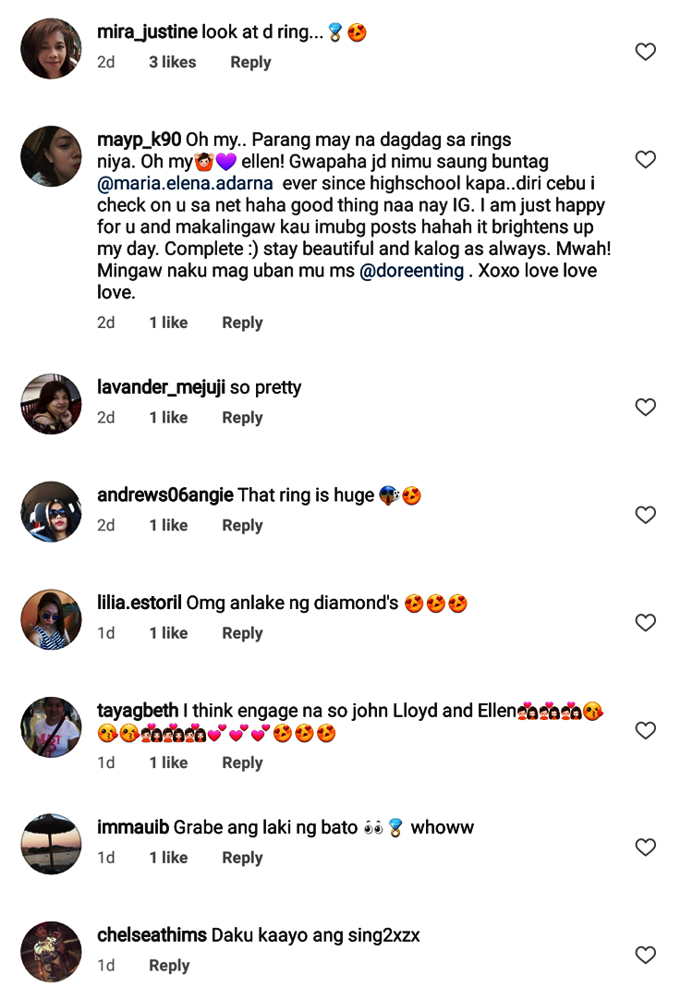
Task: Open @maria.elena.adarna mention link
Action: [x=185, y=183]
